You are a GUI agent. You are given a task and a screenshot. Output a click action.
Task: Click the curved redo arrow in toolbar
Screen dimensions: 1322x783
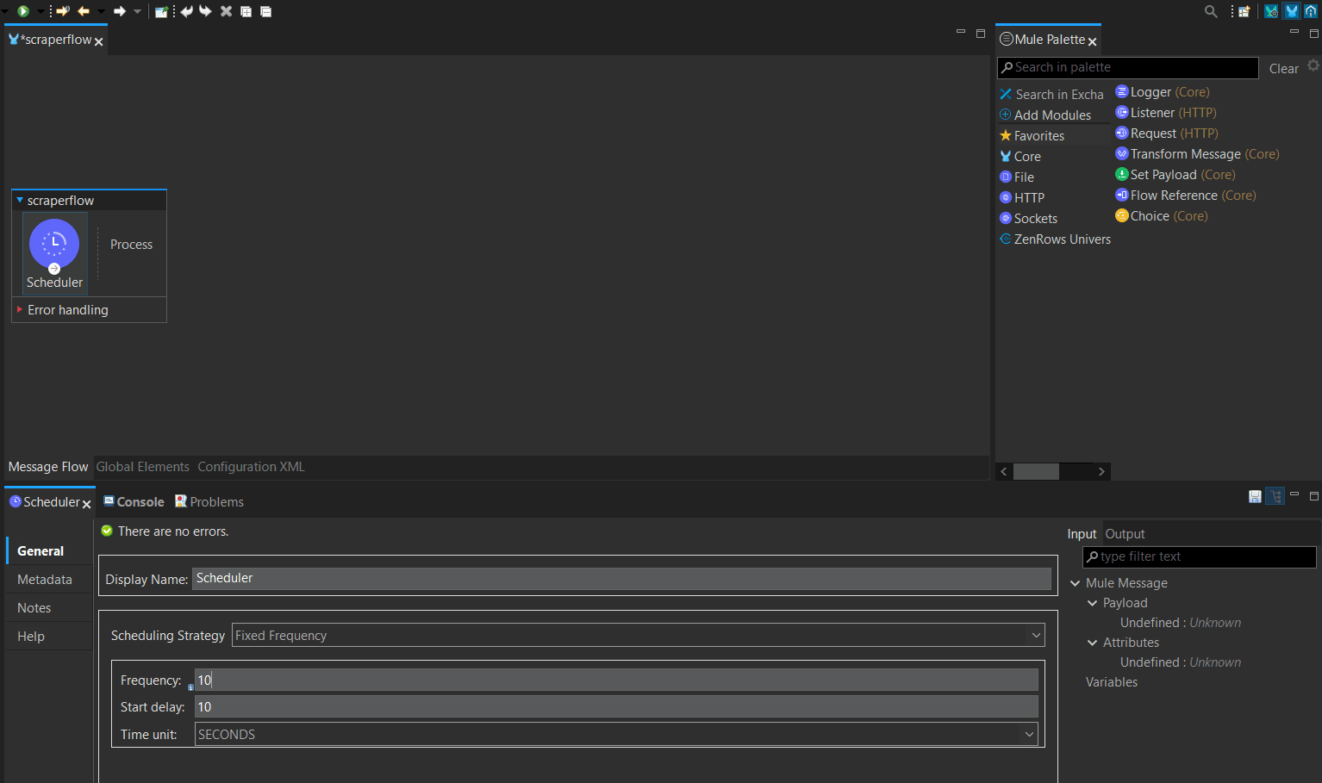(x=205, y=11)
